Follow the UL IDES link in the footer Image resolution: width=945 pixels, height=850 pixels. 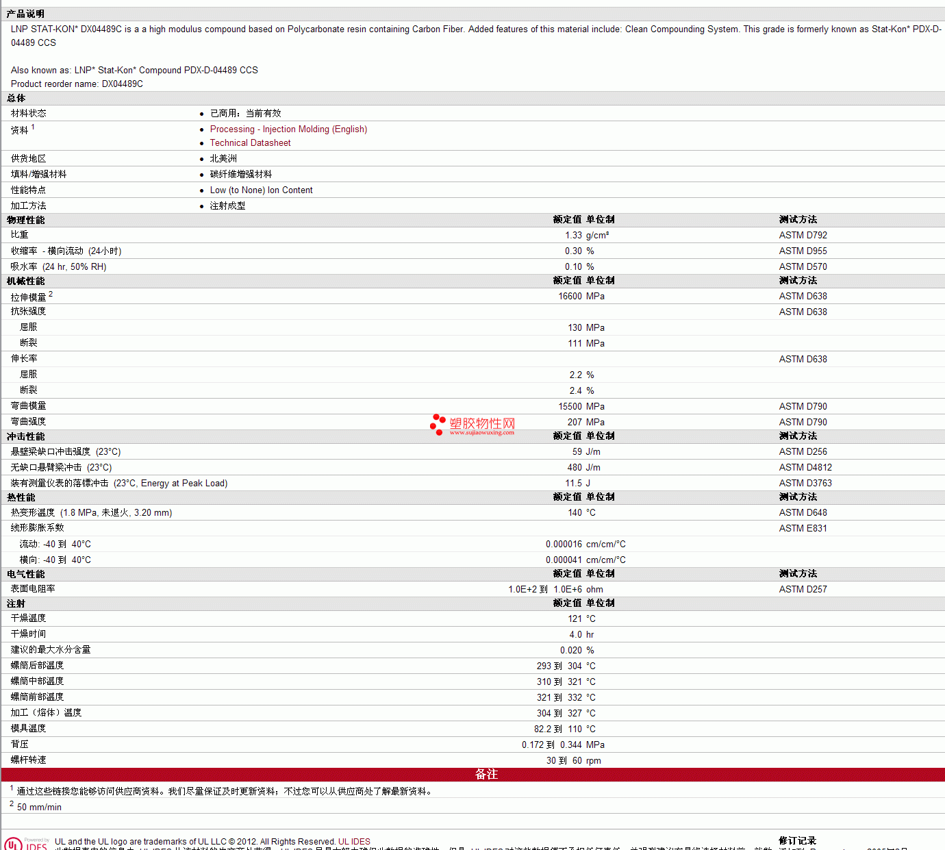[354, 842]
